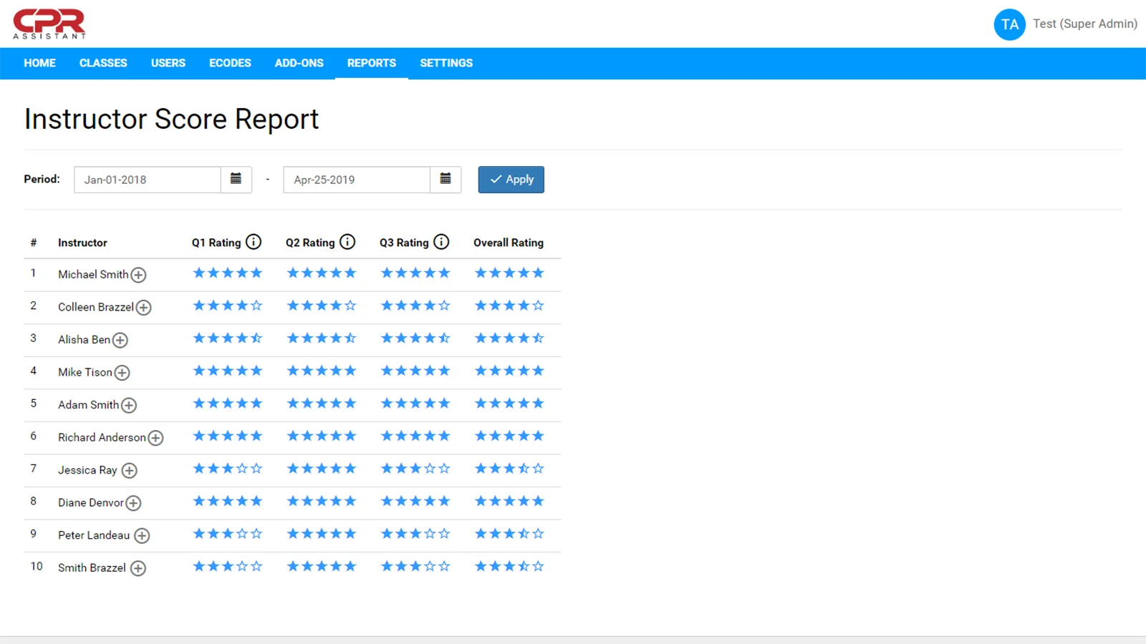The image size is (1146, 644).
Task: Click the Apr-25-2019 end date field
Action: [x=357, y=180]
